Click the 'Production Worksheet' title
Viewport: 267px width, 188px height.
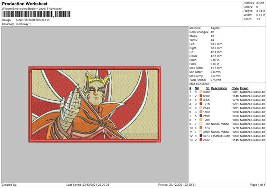coord(25,4)
